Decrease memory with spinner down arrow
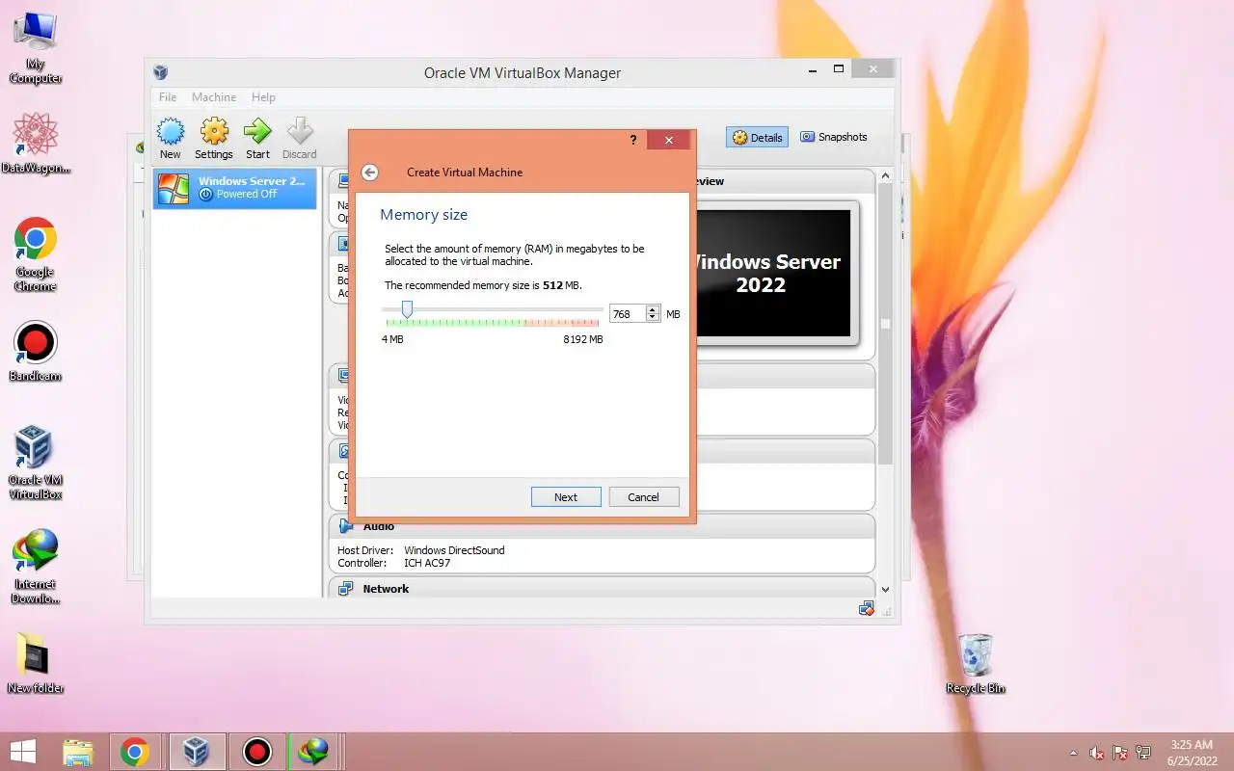Image resolution: width=1234 pixels, height=771 pixels. 653,318
